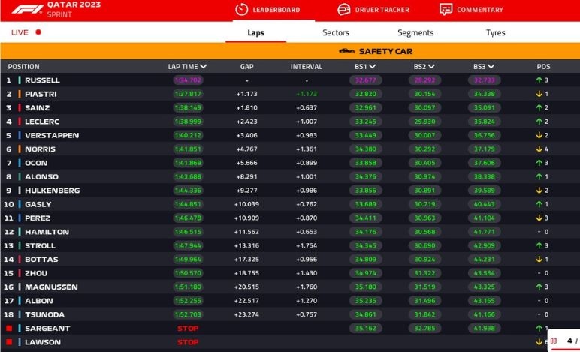Click the red live indicator dot
The image size is (580, 352).
(x=38, y=32)
